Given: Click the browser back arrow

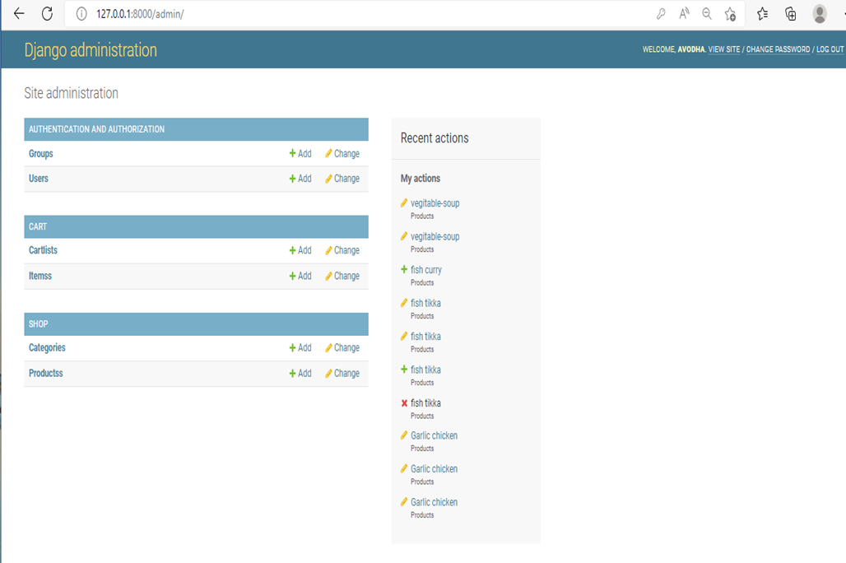Looking at the screenshot, I should (x=18, y=13).
